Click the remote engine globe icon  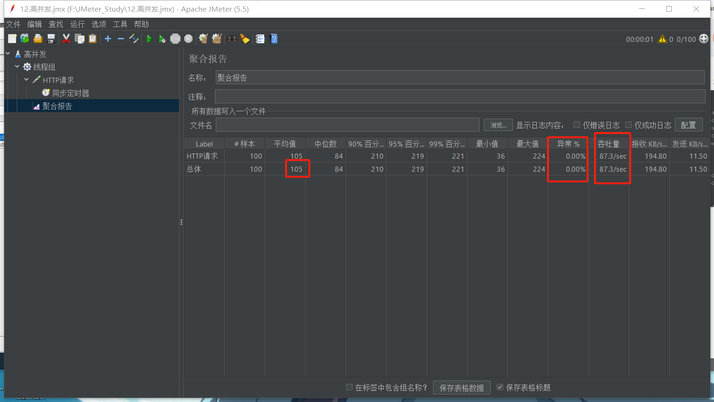click(x=704, y=39)
